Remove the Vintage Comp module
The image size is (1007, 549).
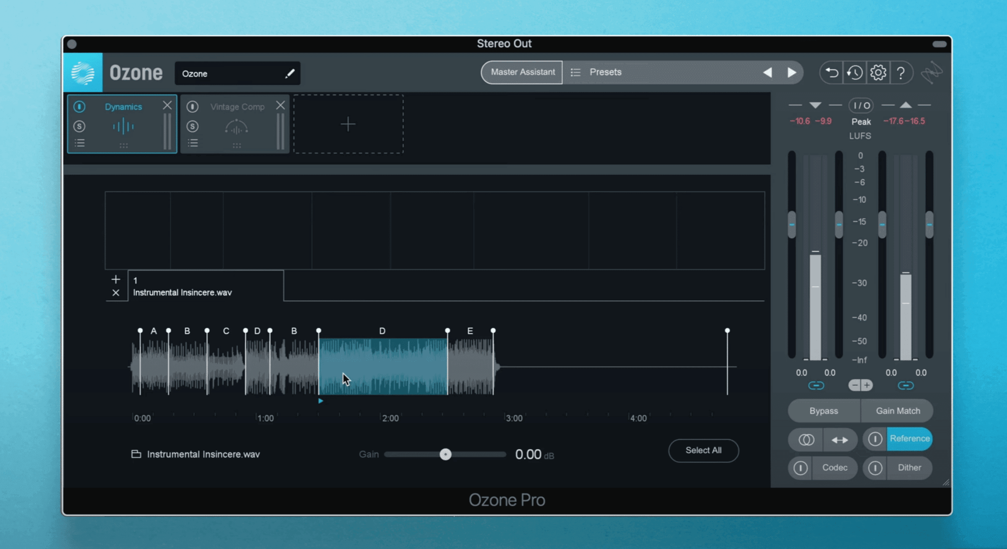coord(281,105)
